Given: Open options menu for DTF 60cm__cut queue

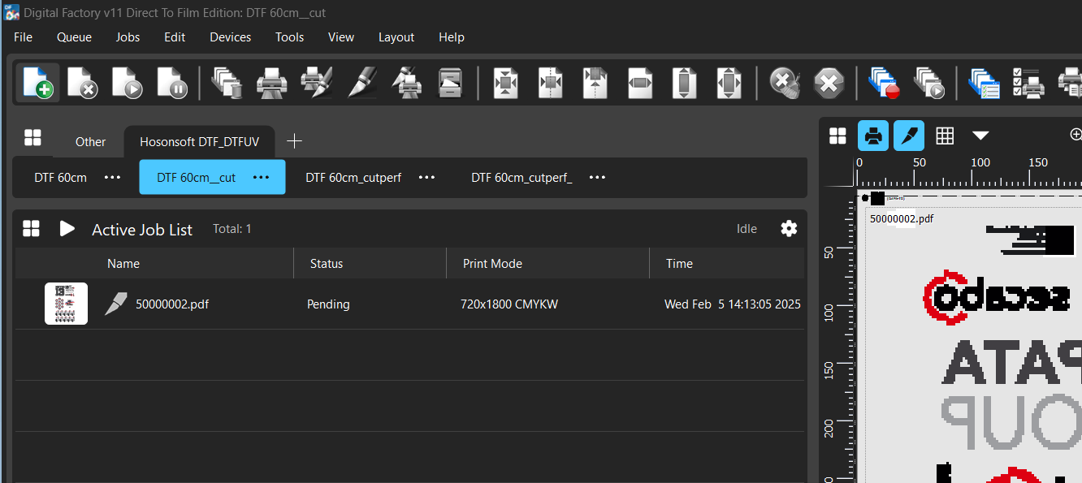Looking at the screenshot, I should coord(261,177).
